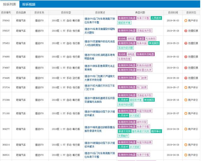Viewport: 202px width, 161px height.
Task: Open complaint about 更换机盖喷漆后开裂
Action: click(x=100, y=100)
